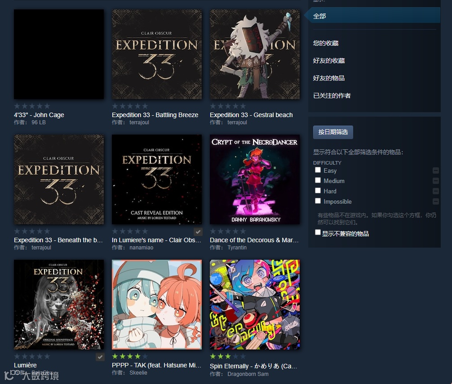Open title Spin Eternally - かめりあ
This screenshot has width=452, height=384.
[253, 366]
